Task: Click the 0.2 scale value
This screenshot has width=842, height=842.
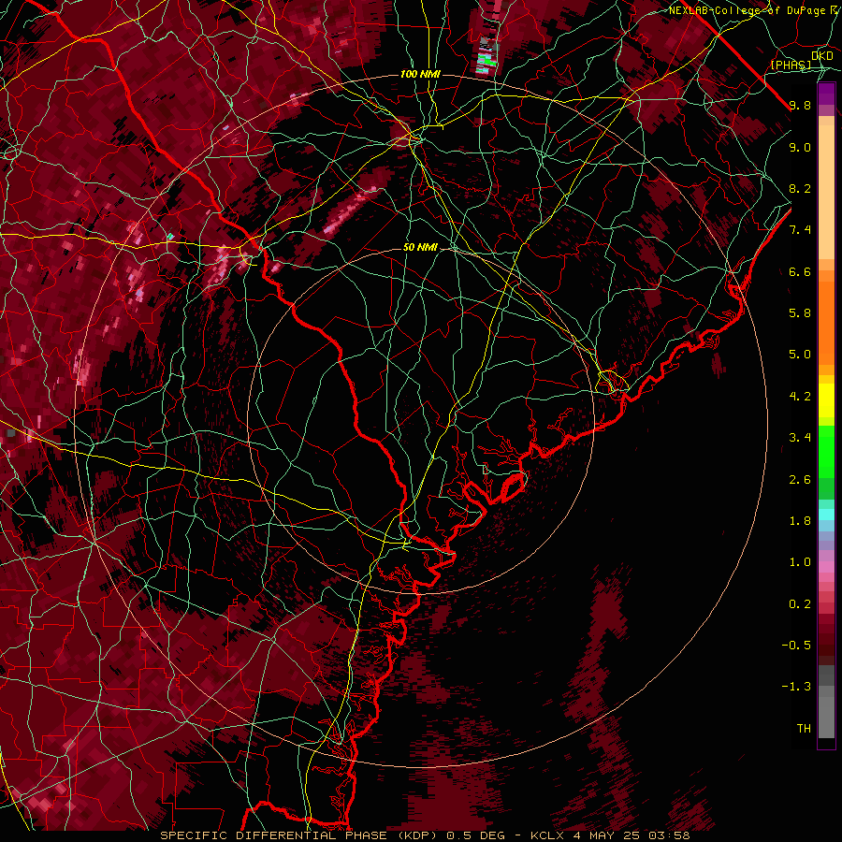Action: click(800, 604)
